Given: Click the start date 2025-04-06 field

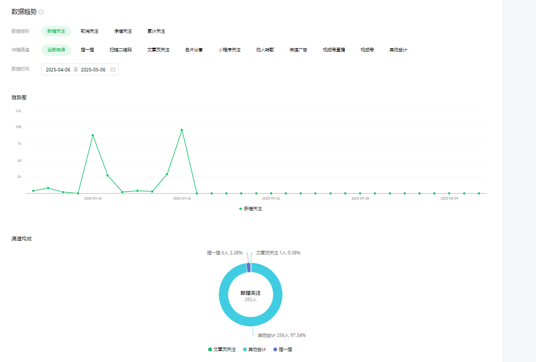Looking at the screenshot, I should [58, 70].
